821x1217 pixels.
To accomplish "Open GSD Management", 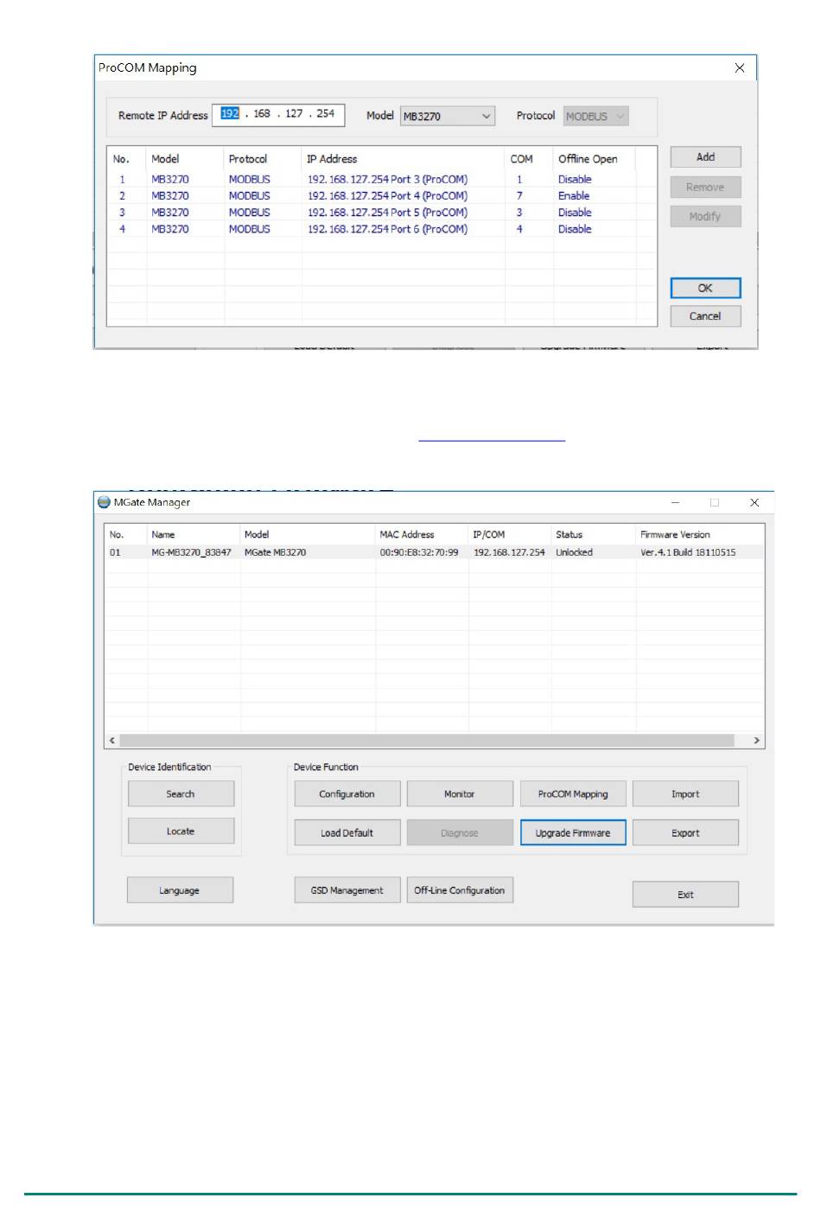I will click(x=347, y=890).
